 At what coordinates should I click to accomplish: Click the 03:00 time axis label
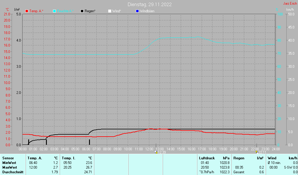point(54,149)
